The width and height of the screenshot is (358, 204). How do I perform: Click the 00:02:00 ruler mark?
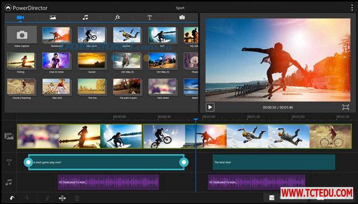click(298, 117)
